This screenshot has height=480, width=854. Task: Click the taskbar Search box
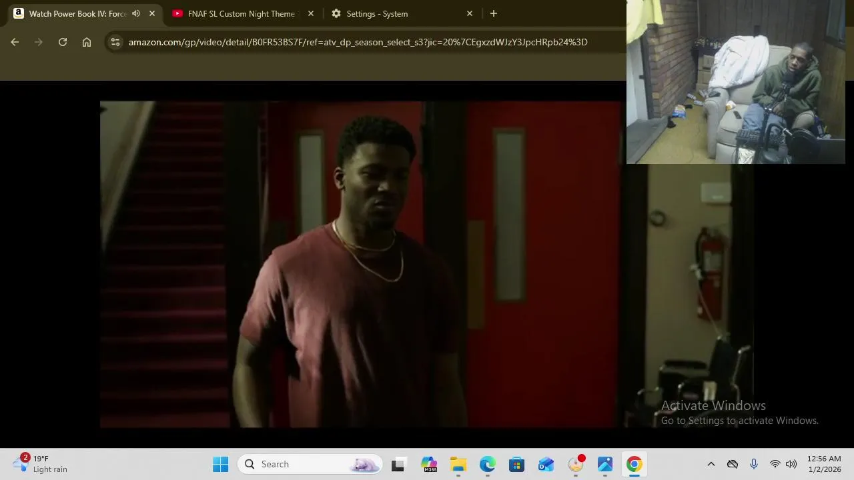pyautogui.click(x=310, y=464)
